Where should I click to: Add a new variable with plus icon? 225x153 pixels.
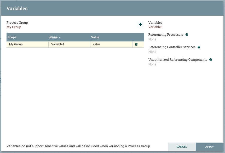tap(141, 25)
